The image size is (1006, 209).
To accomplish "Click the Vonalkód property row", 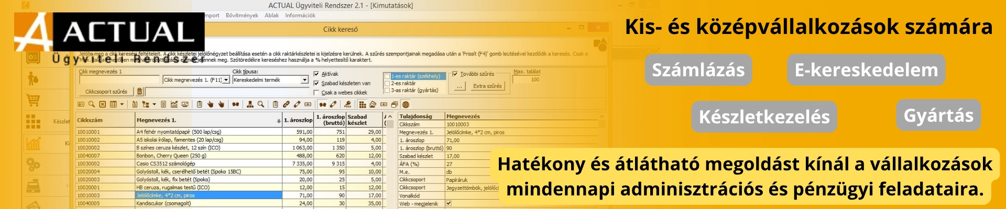I will point(448,195).
